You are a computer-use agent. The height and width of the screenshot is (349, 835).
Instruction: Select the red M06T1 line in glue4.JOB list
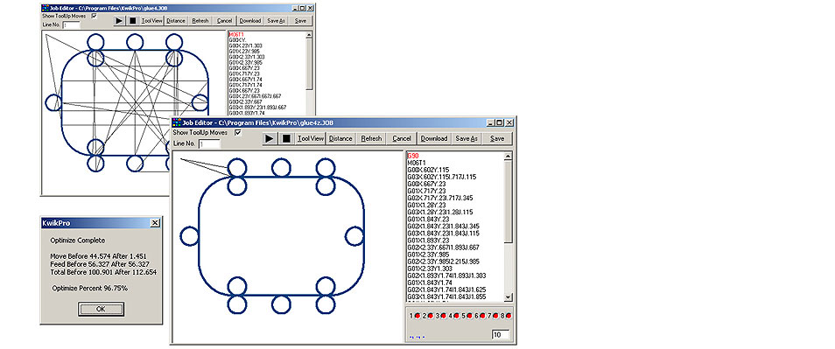tap(236, 35)
